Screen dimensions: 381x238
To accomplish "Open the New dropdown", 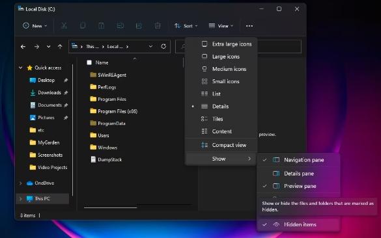I will pos(35,26).
